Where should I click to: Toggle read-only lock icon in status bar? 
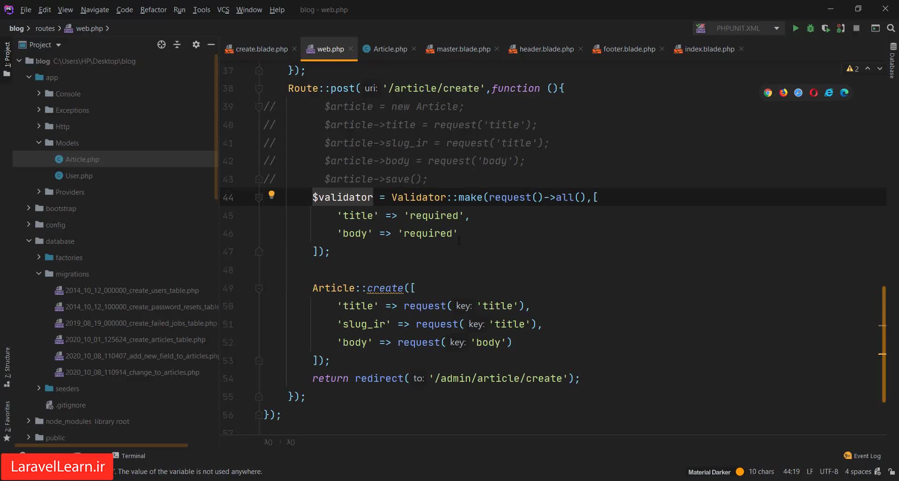point(892,472)
